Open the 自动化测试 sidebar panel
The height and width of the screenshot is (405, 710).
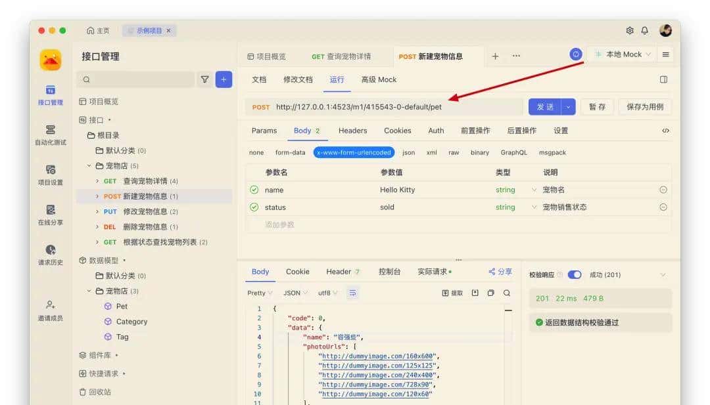coord(51,134)
